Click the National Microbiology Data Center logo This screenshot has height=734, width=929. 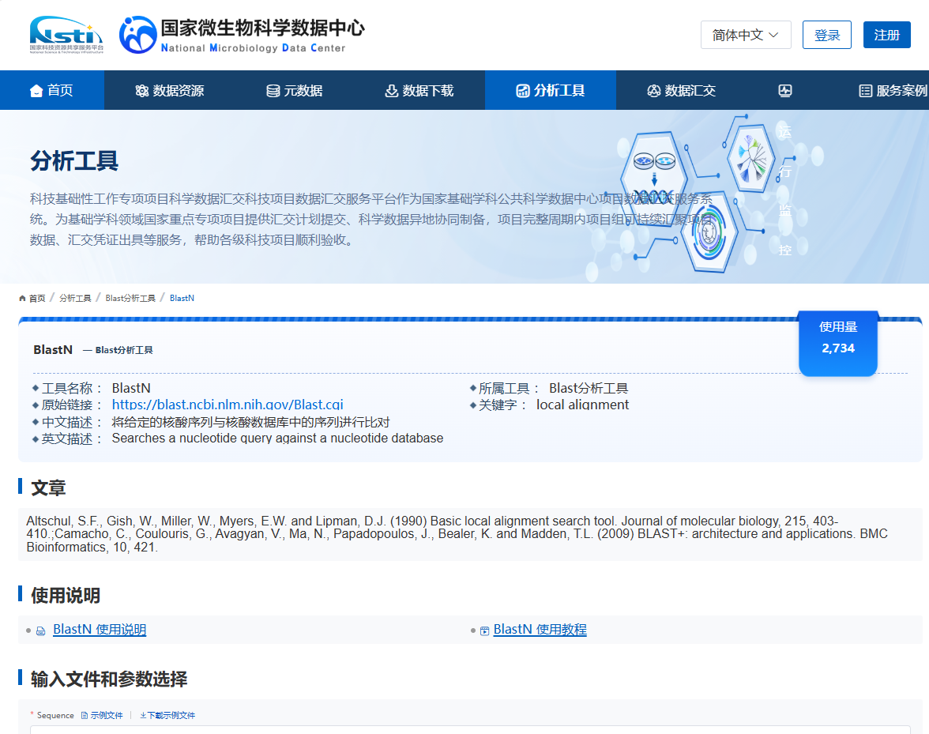[x=242, y=35]
